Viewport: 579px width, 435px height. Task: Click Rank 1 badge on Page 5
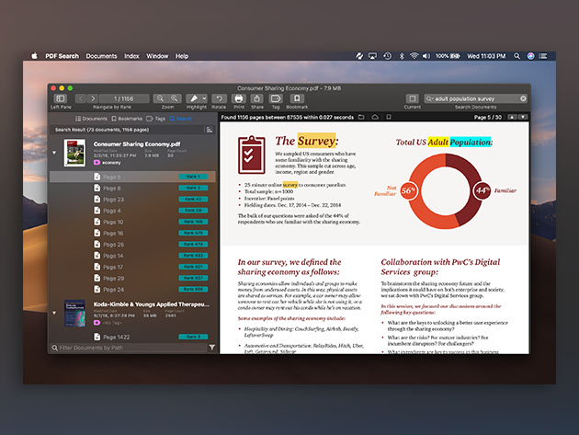point(194,177)
